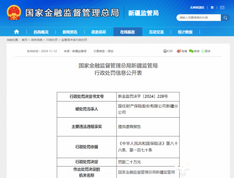Screen dimensions: 234x178
Task: Click the national emblem logo
Action: (14, 13)
